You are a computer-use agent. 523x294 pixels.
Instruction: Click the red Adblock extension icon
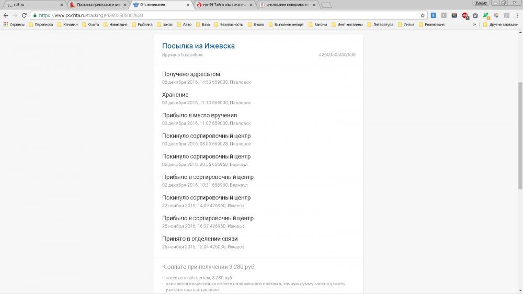point(464,16)
